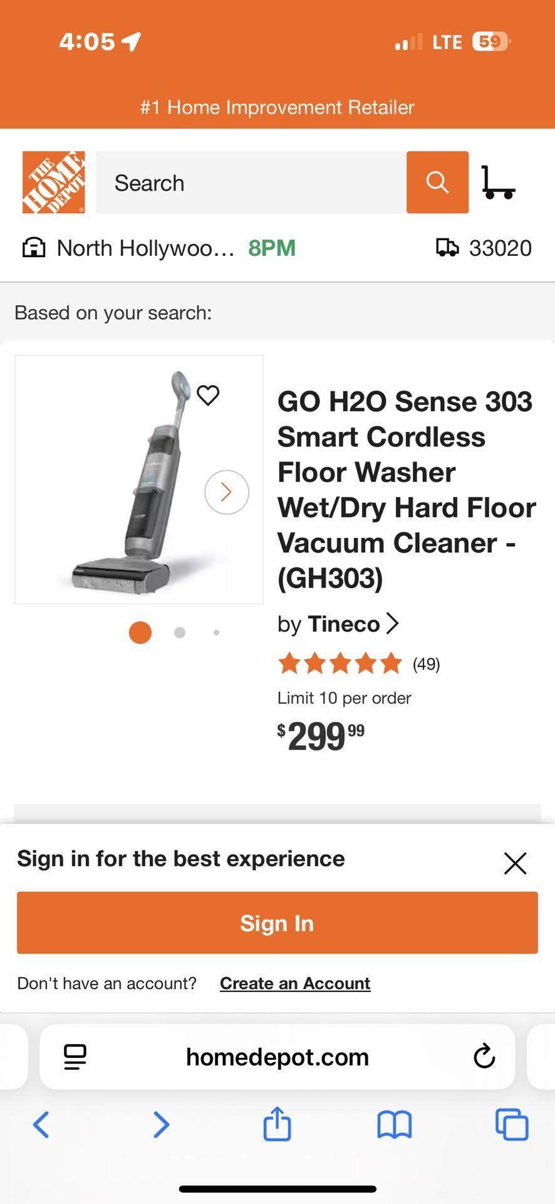
Task: Reload the homedepot.com page
Action: 484,1057
